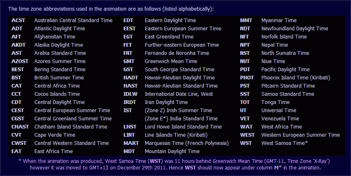Click the PHOT abbreviation

click(247, 78)
